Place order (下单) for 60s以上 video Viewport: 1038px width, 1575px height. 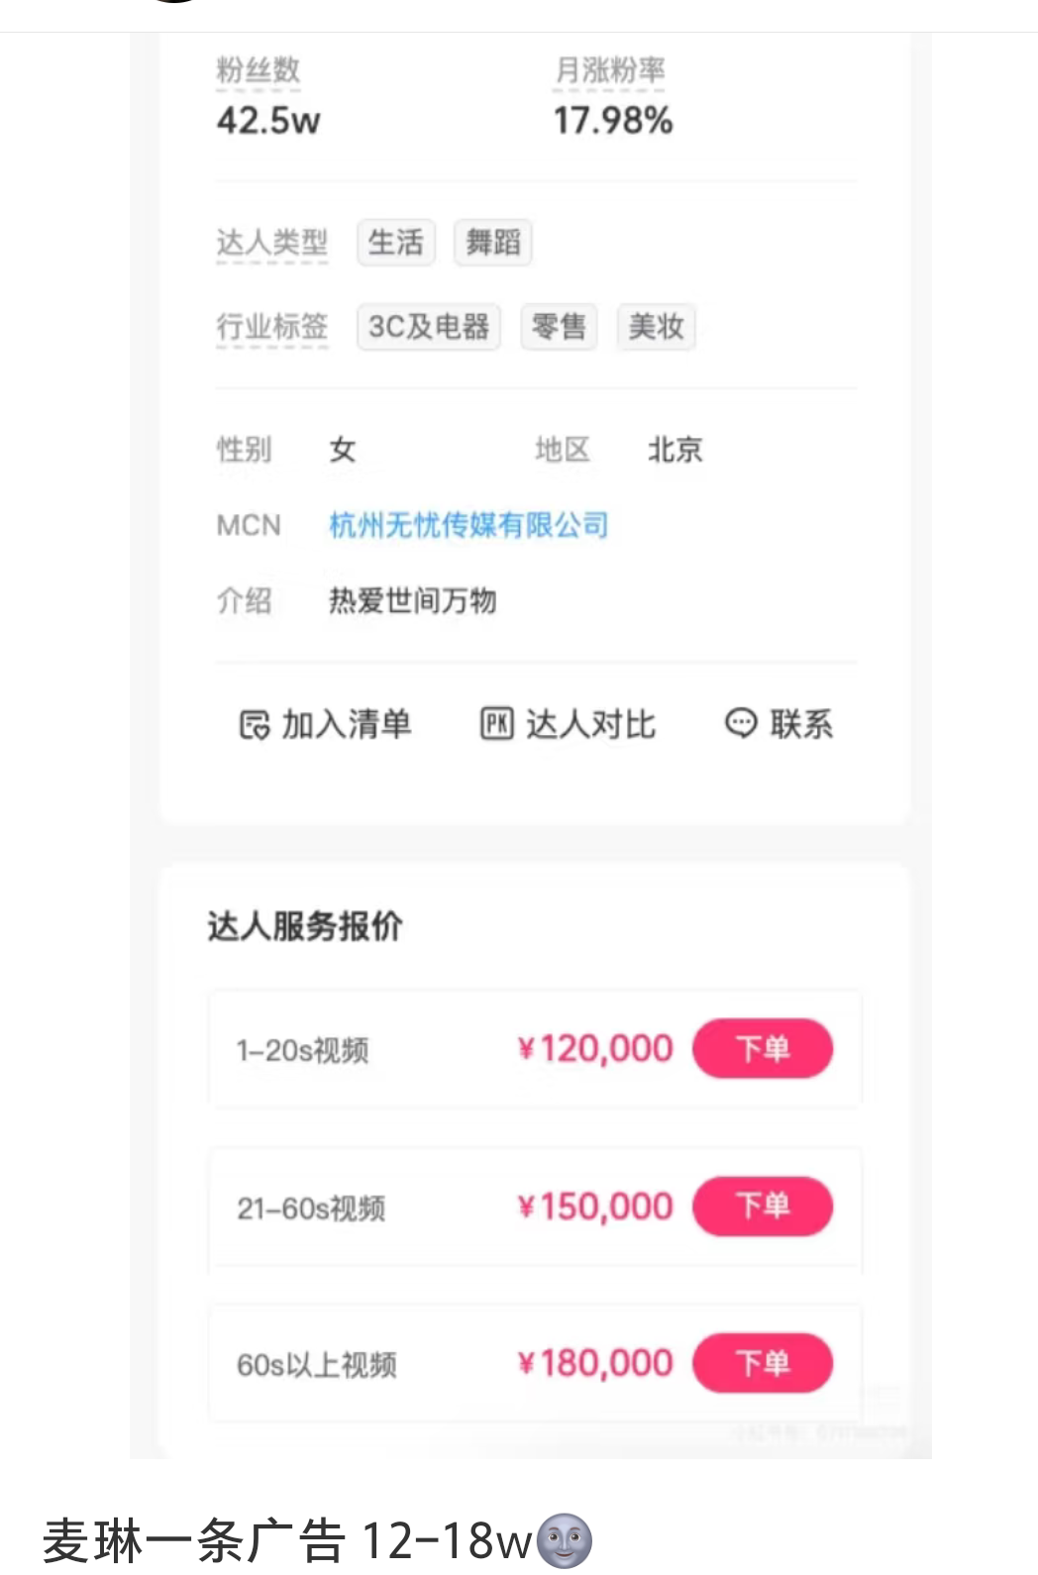pyautogui.click(x=762, y=1363)
